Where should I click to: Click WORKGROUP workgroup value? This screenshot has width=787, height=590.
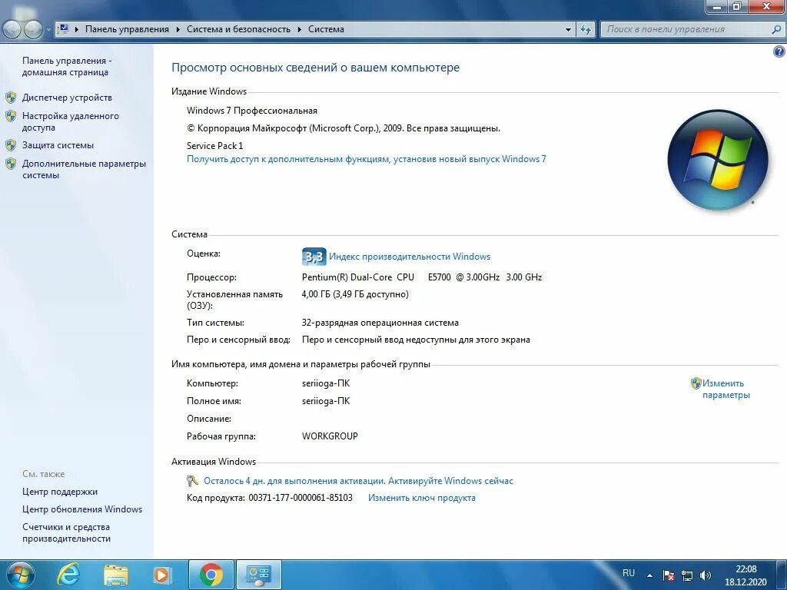330,436
